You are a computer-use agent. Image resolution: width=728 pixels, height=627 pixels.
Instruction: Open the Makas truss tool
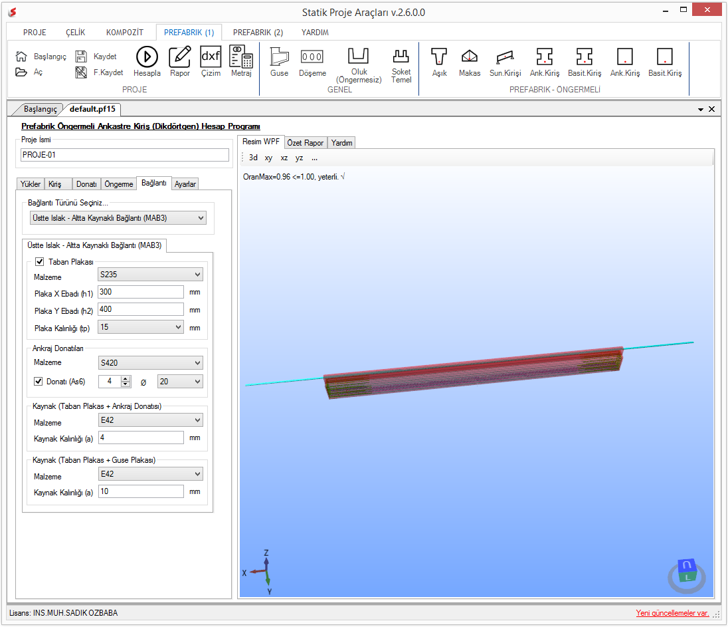470,62
